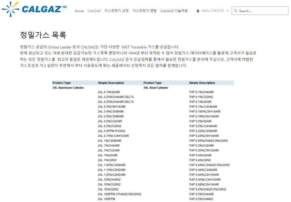Click entry 2AL 0.1%H2/AIR

109,92
